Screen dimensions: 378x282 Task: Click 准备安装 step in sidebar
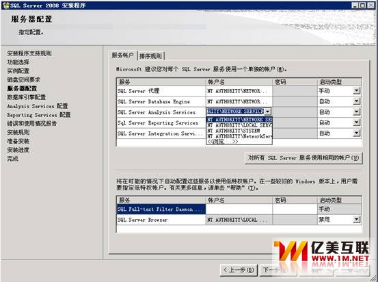tap(18, 141)
